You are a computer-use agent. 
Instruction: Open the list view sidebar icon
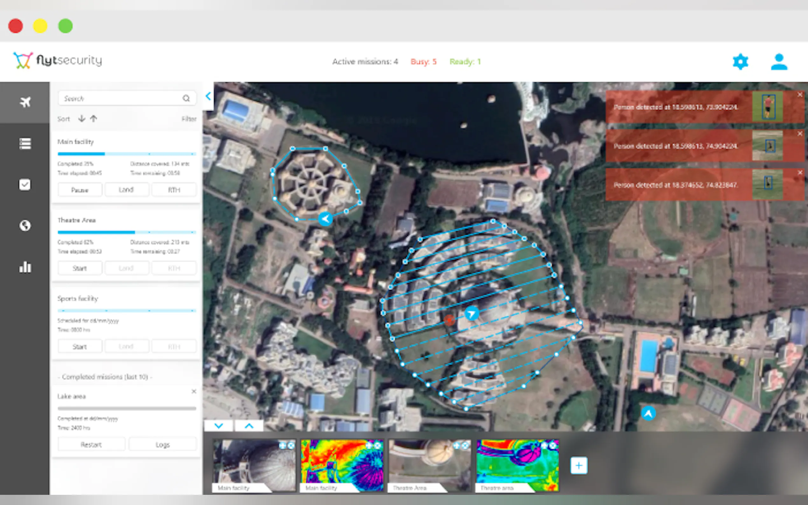click(25, 144)
